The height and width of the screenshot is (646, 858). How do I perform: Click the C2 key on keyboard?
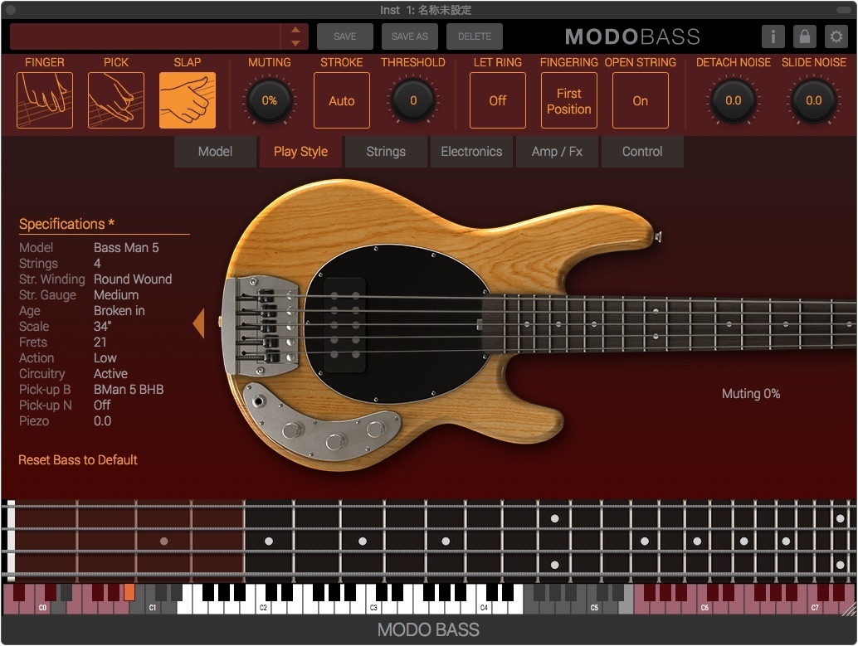[x=263, y=607]
